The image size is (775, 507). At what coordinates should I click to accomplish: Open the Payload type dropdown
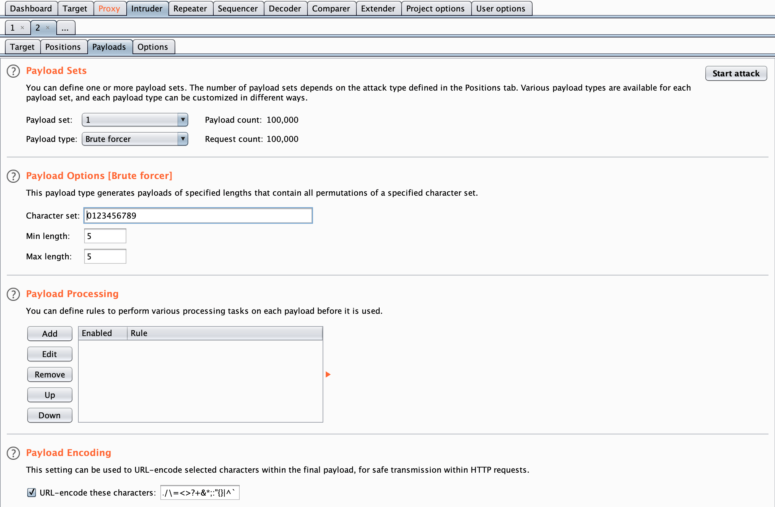click(x=135, y=139)
